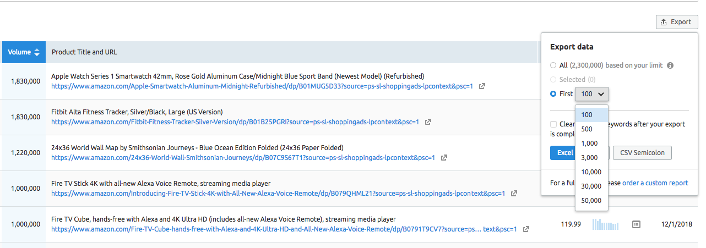View the trend chart for Fire TV Cube
Screen dimensions: 706x248
[x=605, y=224]
